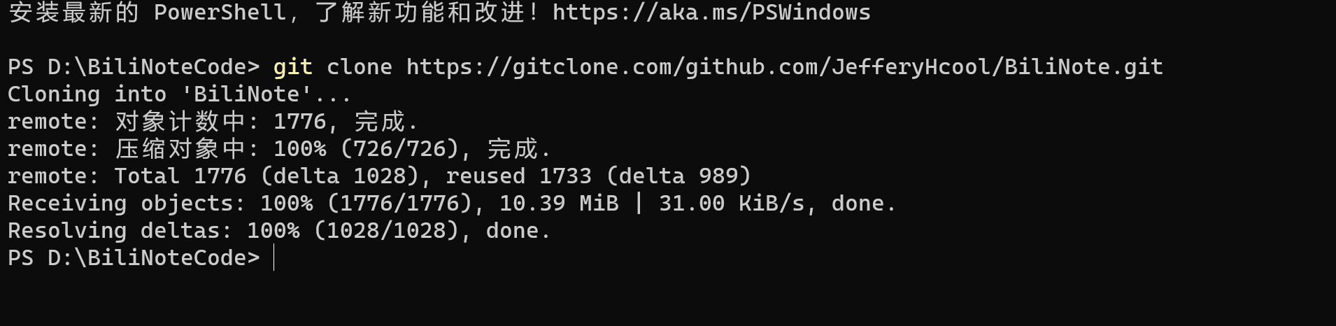Image resolution: width=1336 pixels, height=326 pixels.
Task: Click the 'Resolving deltas' text
Action: point(120,231)
